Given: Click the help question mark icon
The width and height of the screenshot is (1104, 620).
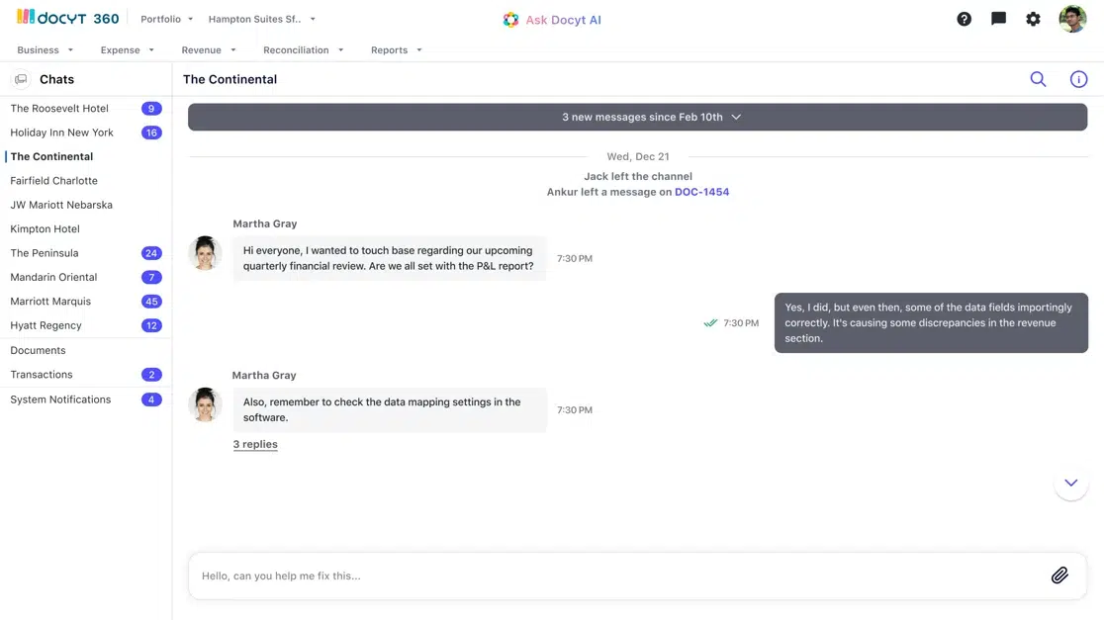Looking at the screenshot, I should coord(964,19).
